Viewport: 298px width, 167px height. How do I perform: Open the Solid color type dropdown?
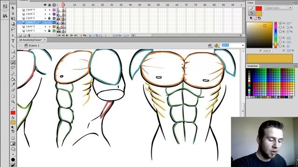pyautogui.click(x=278, y=8)
